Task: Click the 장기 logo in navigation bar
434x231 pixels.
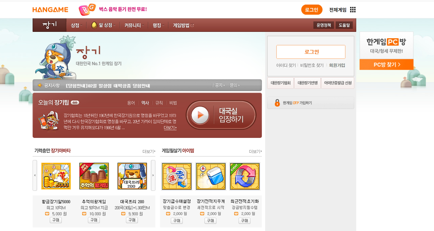Action: 50,25
